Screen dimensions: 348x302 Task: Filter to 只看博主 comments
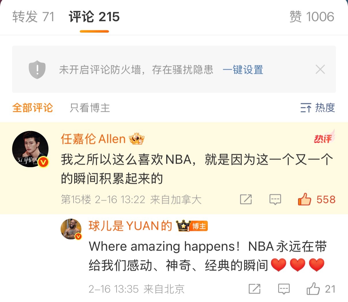[90, 108]
